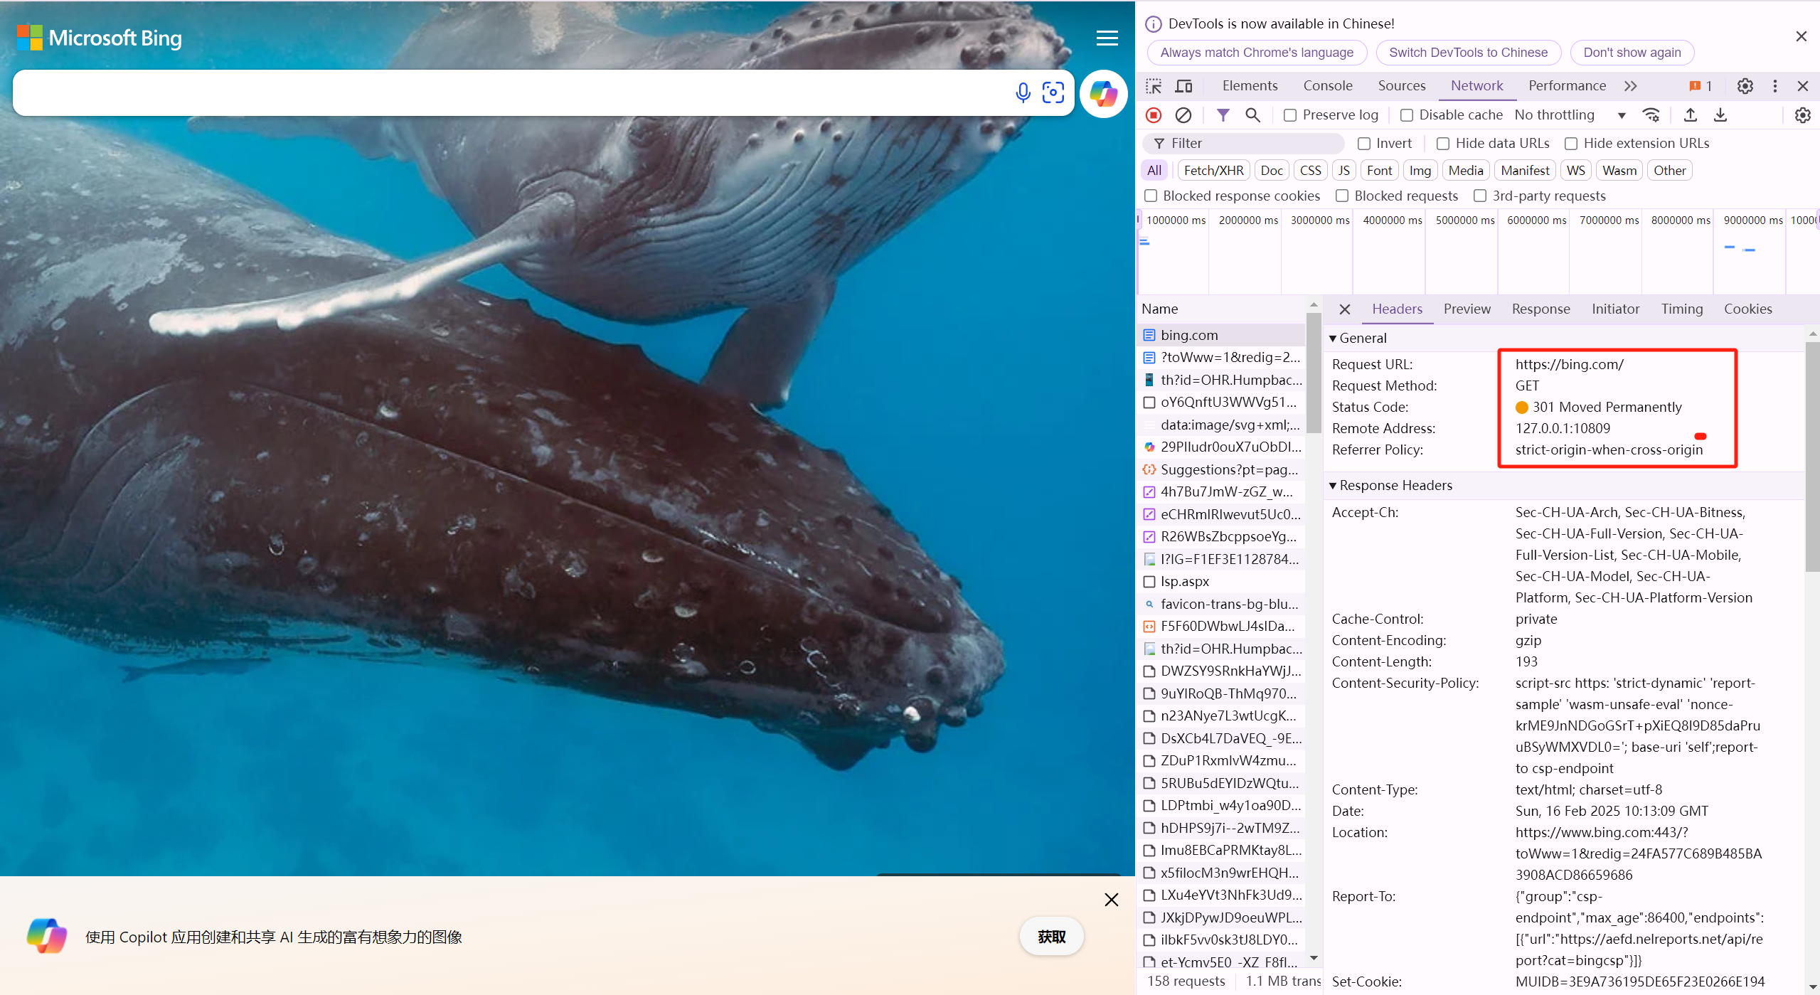Clear the network log
Image resolution: width=1820 pixels, height=995 pixels.
click(x=1183, y=115)
